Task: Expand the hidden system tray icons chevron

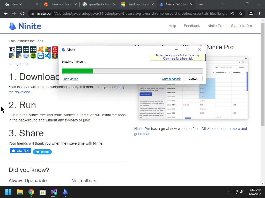Action: point(228,192)
